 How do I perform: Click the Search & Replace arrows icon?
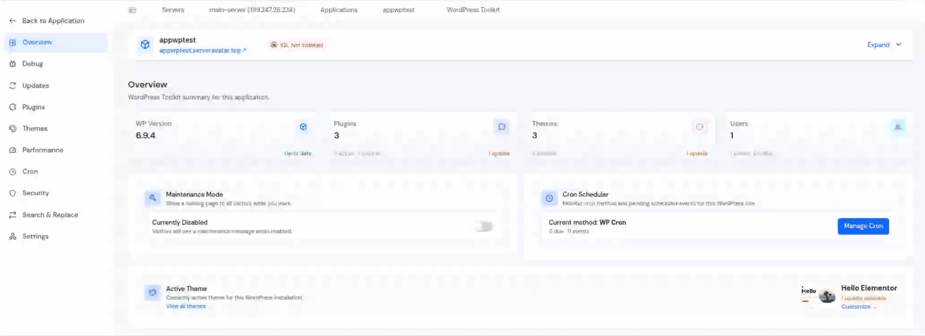click(x=13, y=215)
